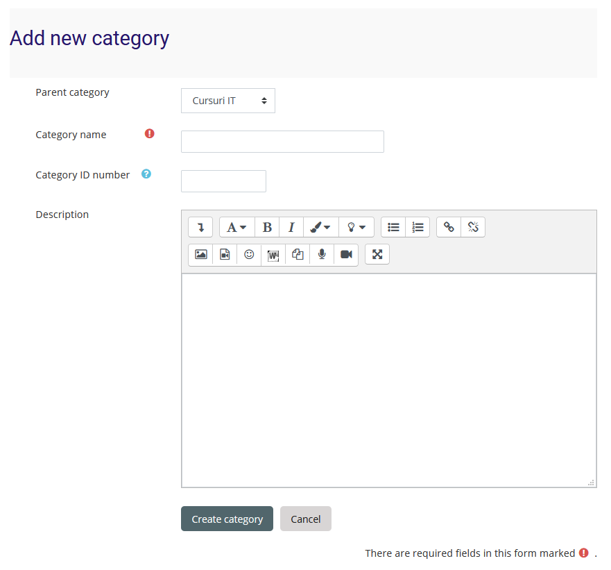Open the font colour brush dropdown

click(320, 227)
